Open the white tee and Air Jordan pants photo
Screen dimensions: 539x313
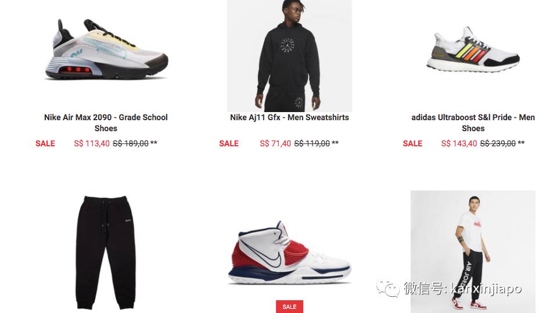click(x=473, y=251)
